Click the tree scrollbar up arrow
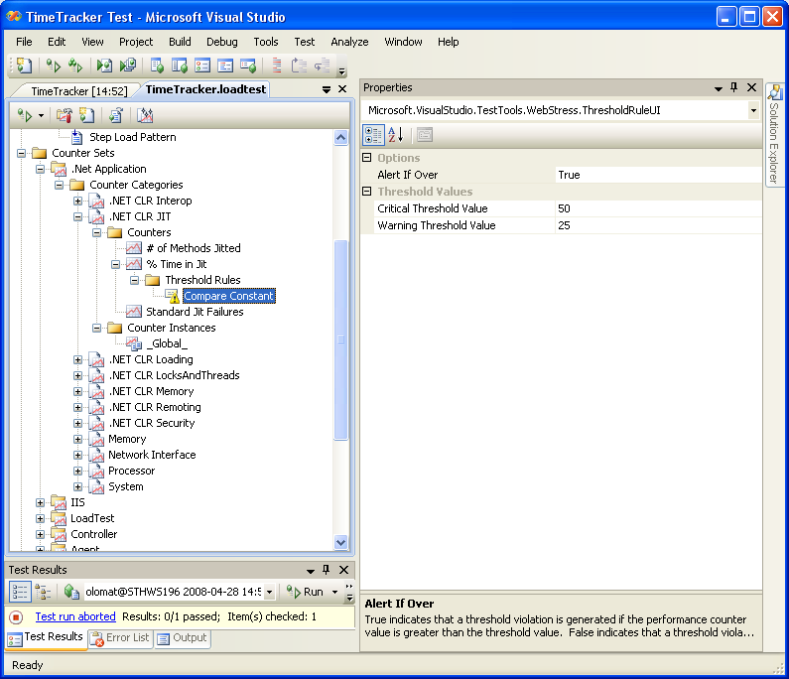Image resolution: width=789 pixels, height=679 pixels. (340, 137)
